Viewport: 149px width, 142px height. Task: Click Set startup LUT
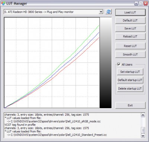(x=130, y=72)
